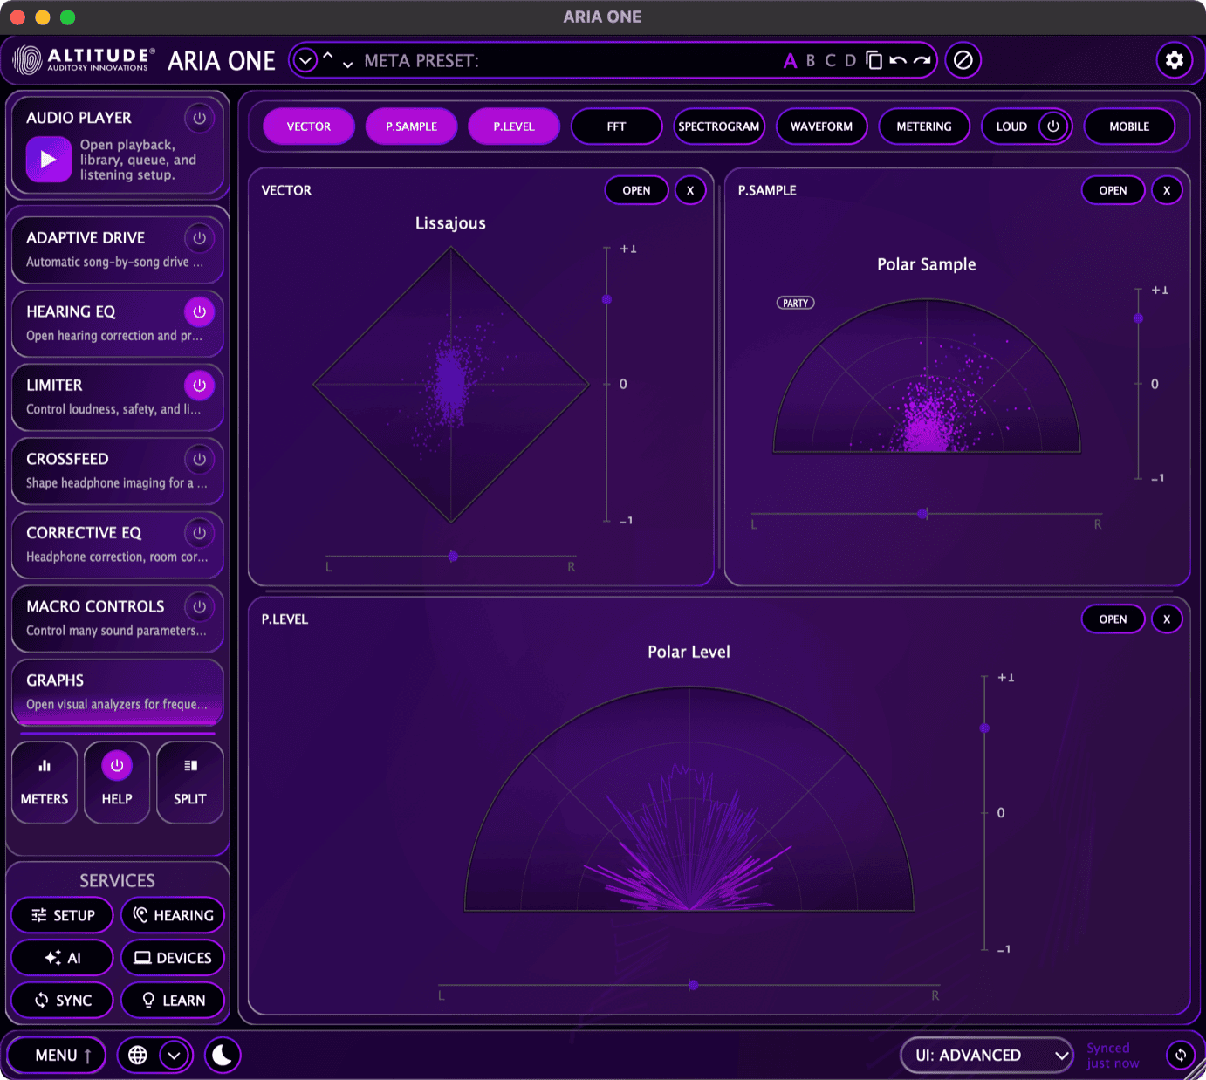Toggle the Help mode power button
The height and width of the screenshot is (1080, 1206).
pyautogui.click(x=117, y=766)
